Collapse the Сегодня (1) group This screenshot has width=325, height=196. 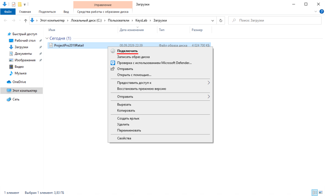[x=47, y=38]
